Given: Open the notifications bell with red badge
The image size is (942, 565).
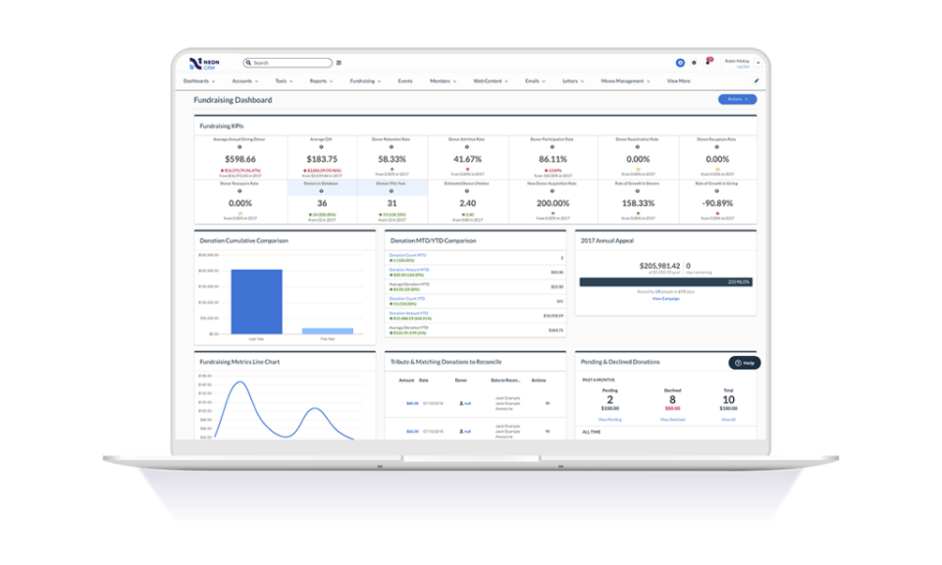Looking at the screenshot, I should tap(709, 61).
